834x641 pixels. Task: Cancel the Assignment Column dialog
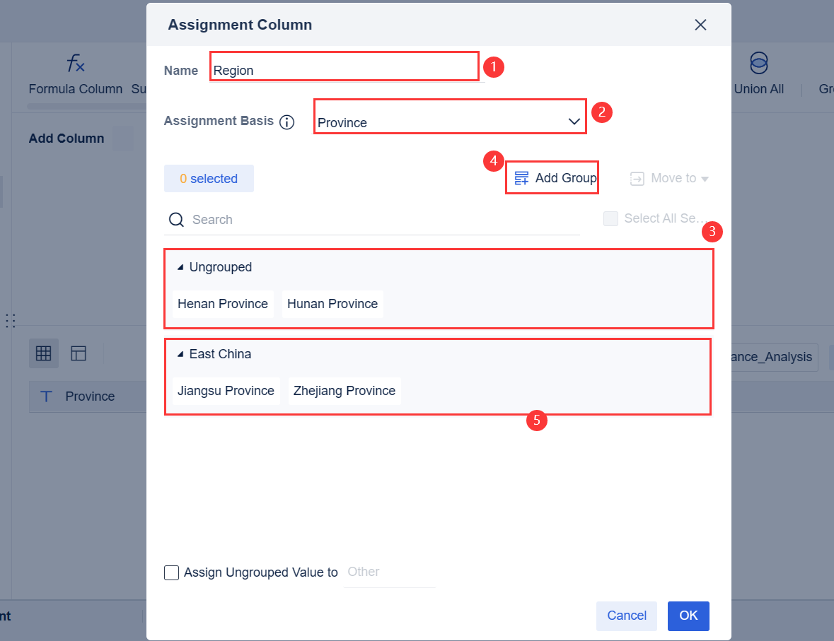[x=626, y=616]
